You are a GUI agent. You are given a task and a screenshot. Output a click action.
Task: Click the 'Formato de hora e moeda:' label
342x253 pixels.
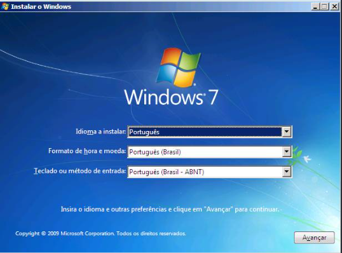tap(87, 151)
